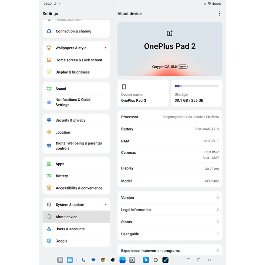The width and height of the screenshot is (265, 265).
Task: Open recent apps with the three-line button
Action: [x=188, y=260]
